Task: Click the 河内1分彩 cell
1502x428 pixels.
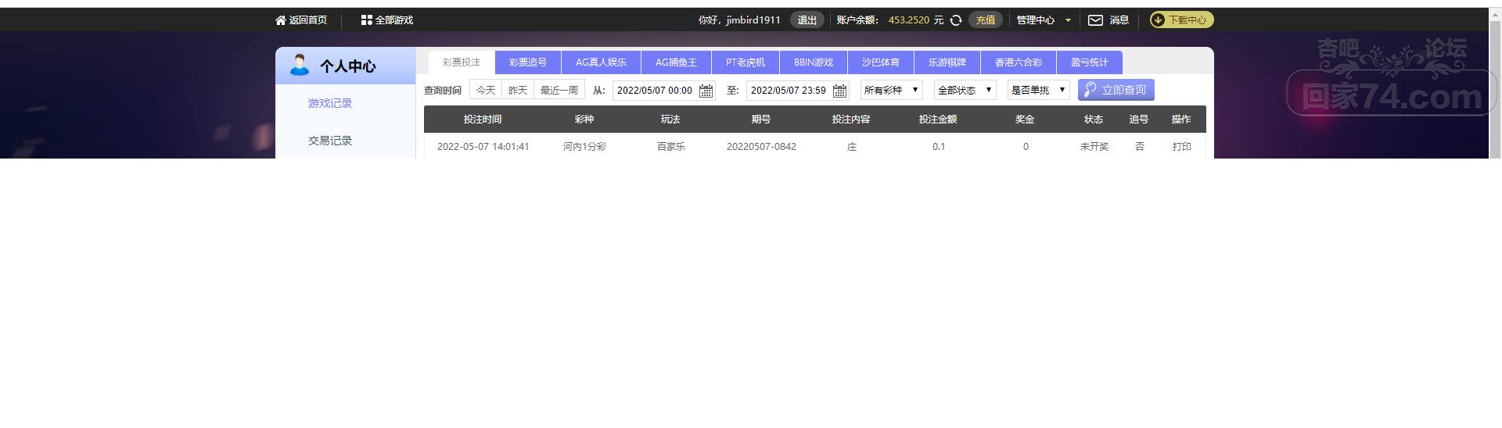Action: coord(584,147)
